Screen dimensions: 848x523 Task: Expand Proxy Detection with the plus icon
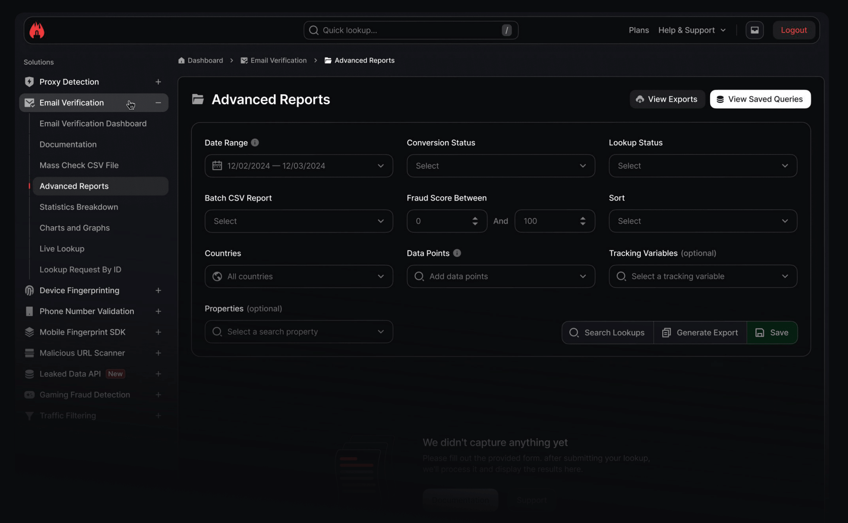[158, 82]
